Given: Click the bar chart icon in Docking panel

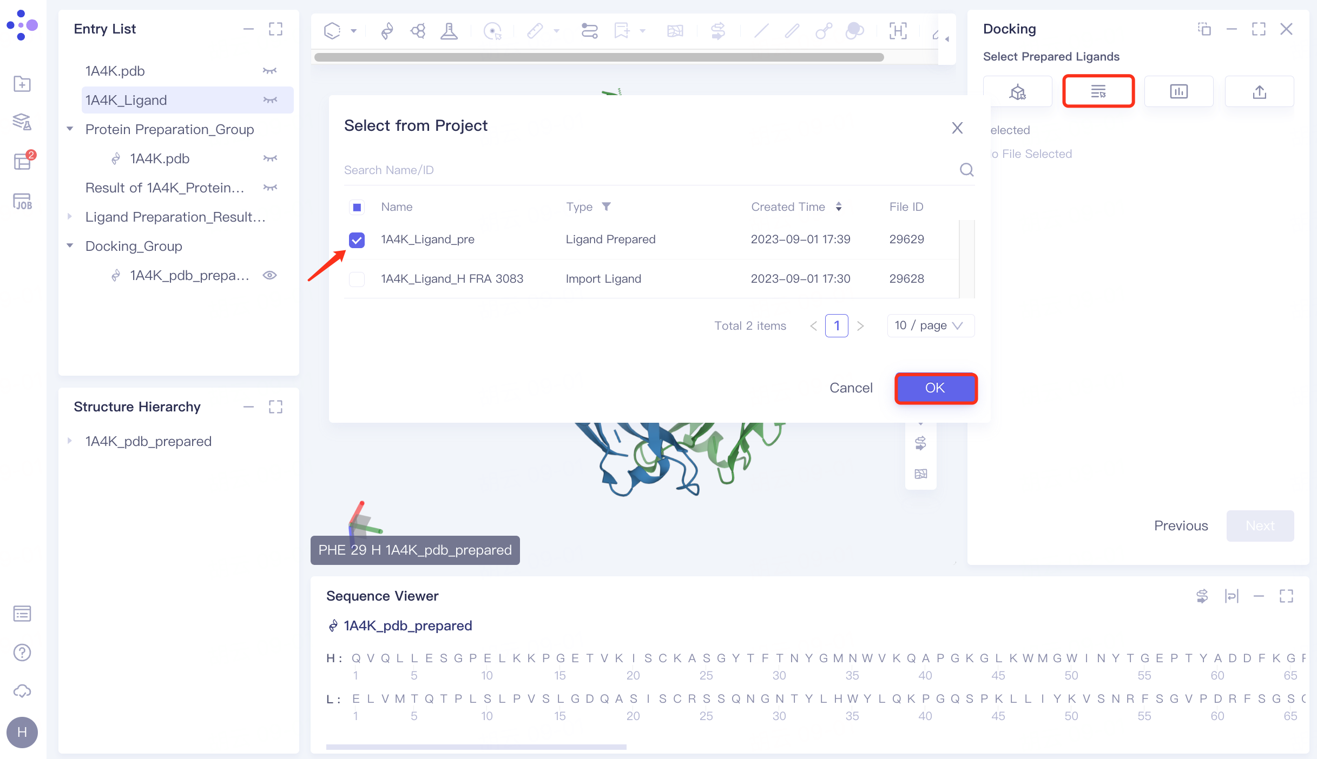Looking at the screenshot, I should tap(1178, 91).
